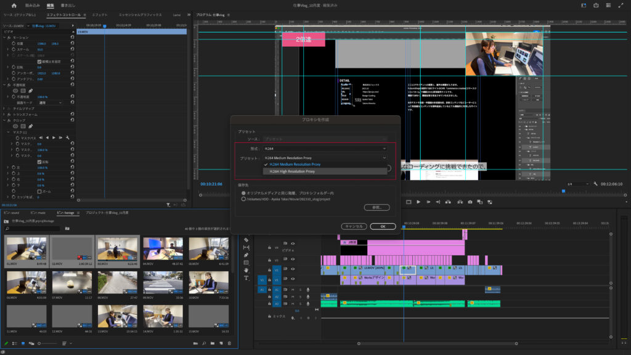Open Program Monitor settings wrench
The width and height of the screenshot is (631, 355).
(x=596, y=184)
